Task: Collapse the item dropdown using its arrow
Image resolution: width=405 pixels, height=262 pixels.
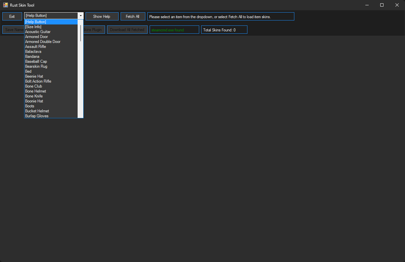Action: 81,16
